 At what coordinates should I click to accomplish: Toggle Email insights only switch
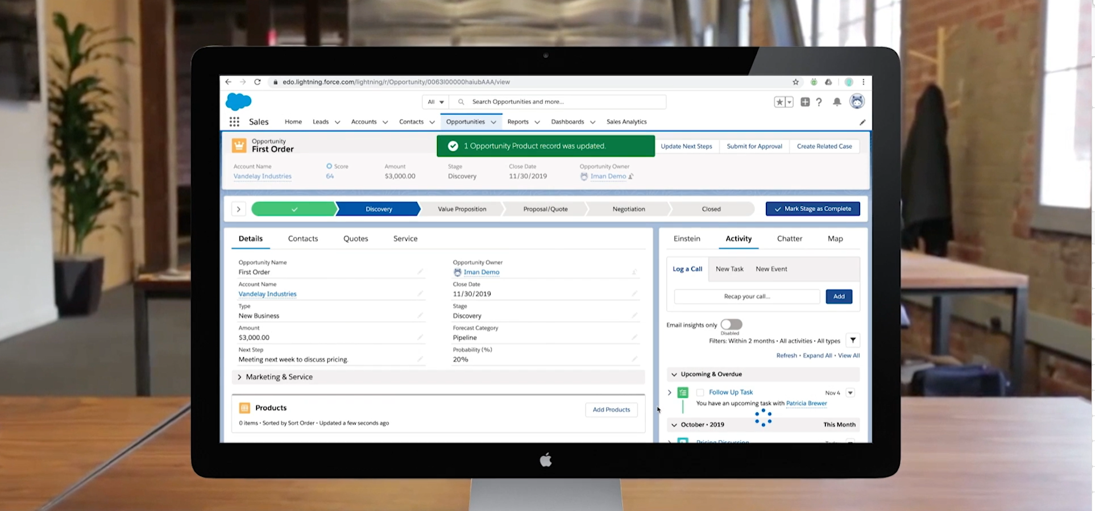click(731, 325)
